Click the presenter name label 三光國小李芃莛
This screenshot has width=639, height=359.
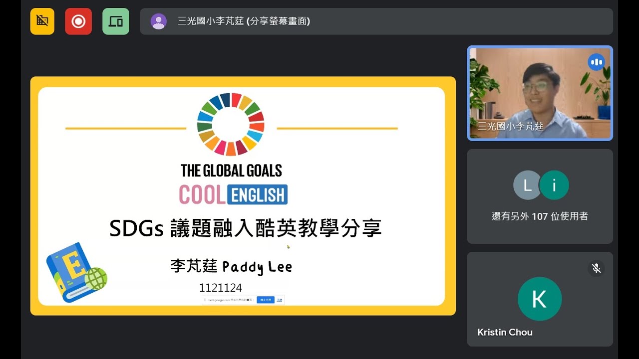510,127
